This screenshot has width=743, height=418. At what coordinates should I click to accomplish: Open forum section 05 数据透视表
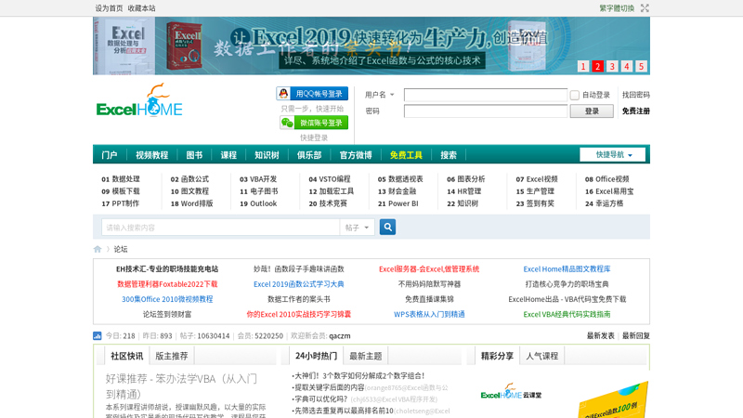coord(400,179)
